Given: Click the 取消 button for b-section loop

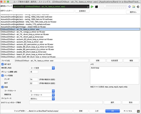Looking at the screenshot, I should [131, 102].
